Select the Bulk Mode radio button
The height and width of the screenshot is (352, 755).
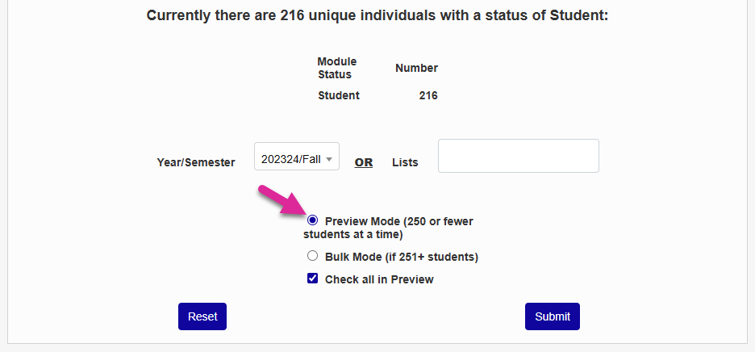(x=313, y=257)
